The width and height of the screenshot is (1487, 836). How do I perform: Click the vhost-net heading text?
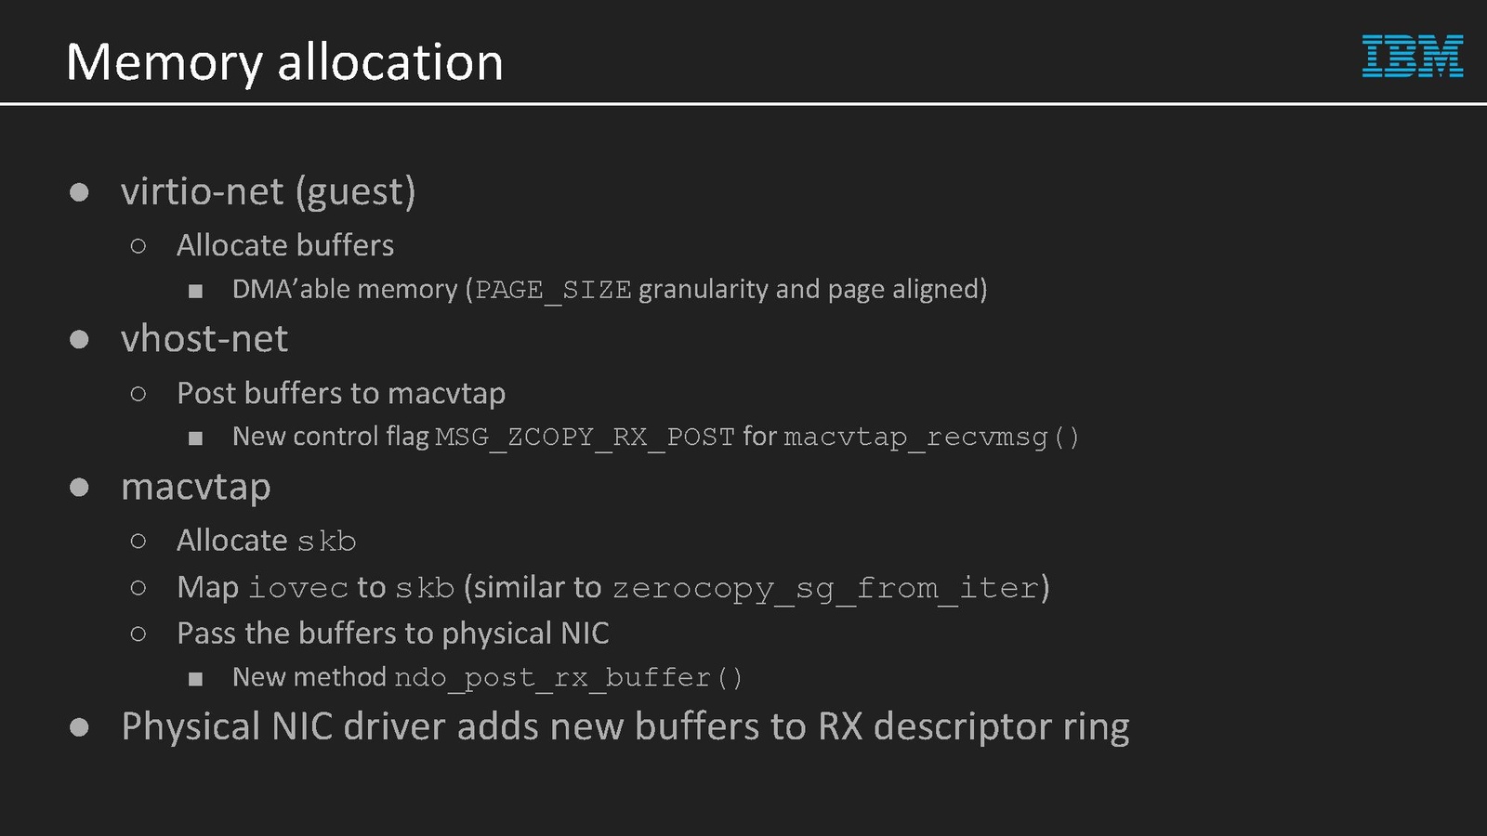pyautogui.click(x=204, y=339)
